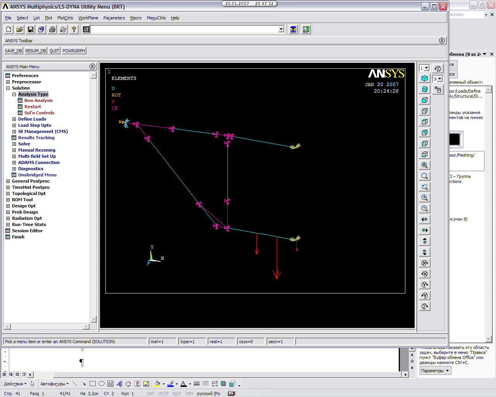496x397 pixels.
Task: Click the RESUM_DB button
Action: (36, 51)
